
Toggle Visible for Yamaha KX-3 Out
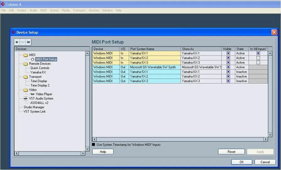coord(228,81)
